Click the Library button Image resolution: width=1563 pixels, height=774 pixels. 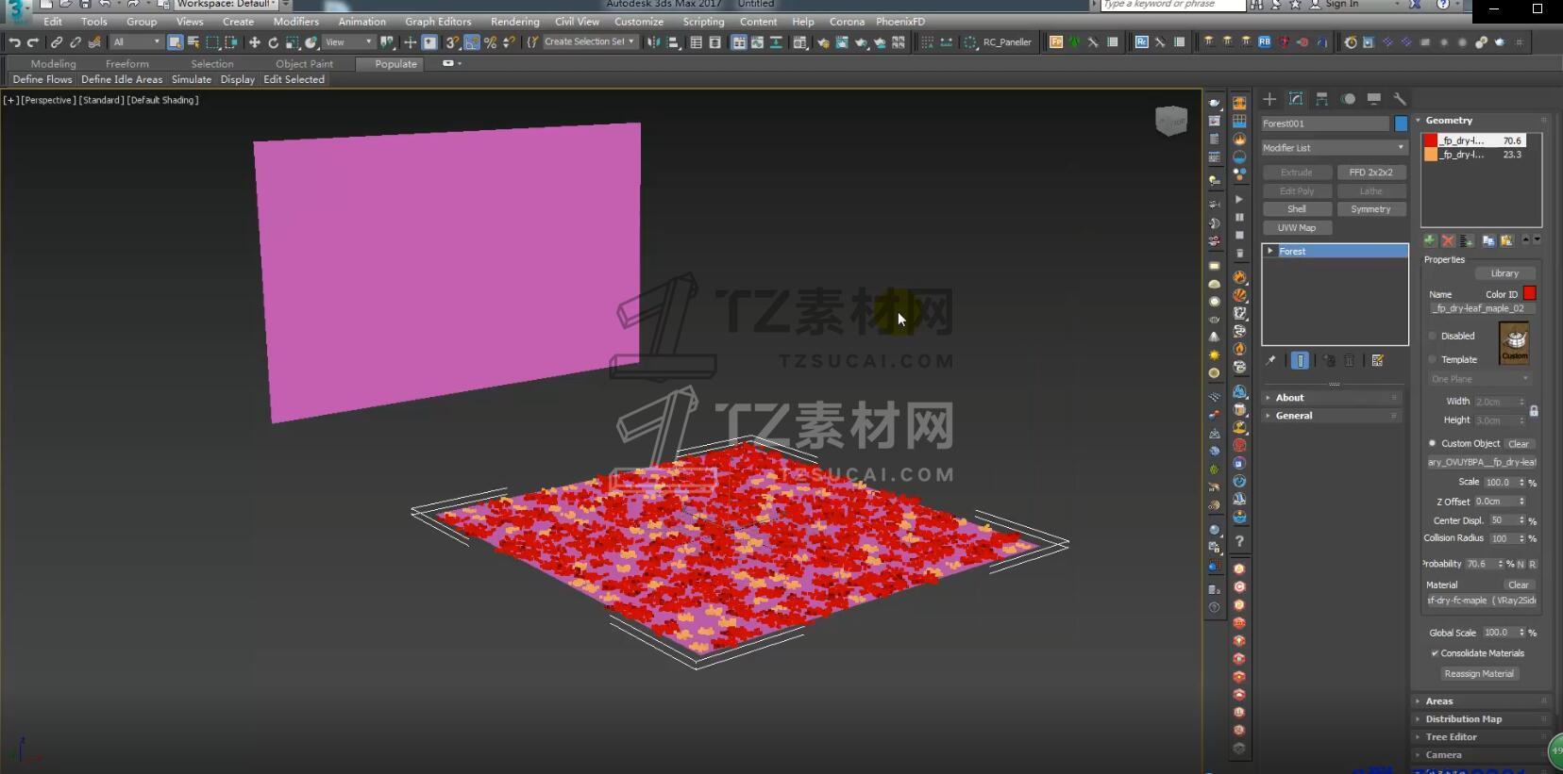(x=1504, y=273)
